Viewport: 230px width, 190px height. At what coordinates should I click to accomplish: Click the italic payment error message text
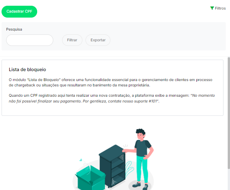coord(112,98)
